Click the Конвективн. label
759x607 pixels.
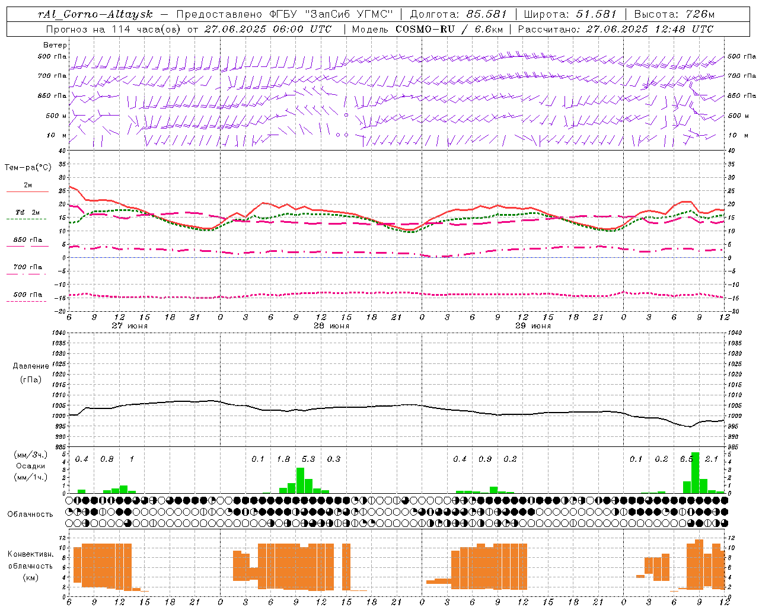(31, 554)
